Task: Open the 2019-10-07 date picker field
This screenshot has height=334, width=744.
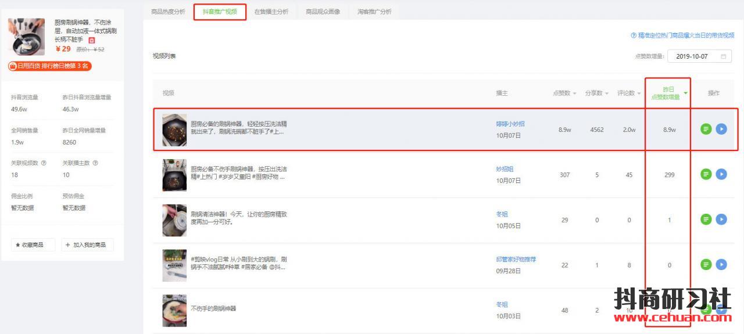Action: point(699,56)
